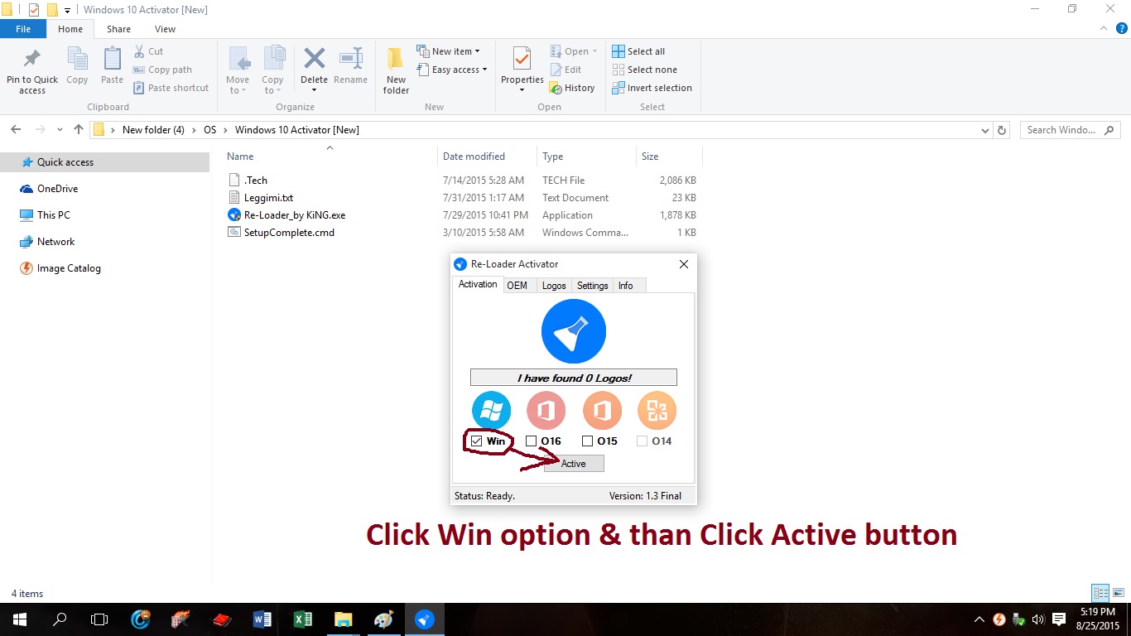1131x636 pixels.
Task: Select the Windows logo icon in Re-Loader
Action: click(491, 410)
